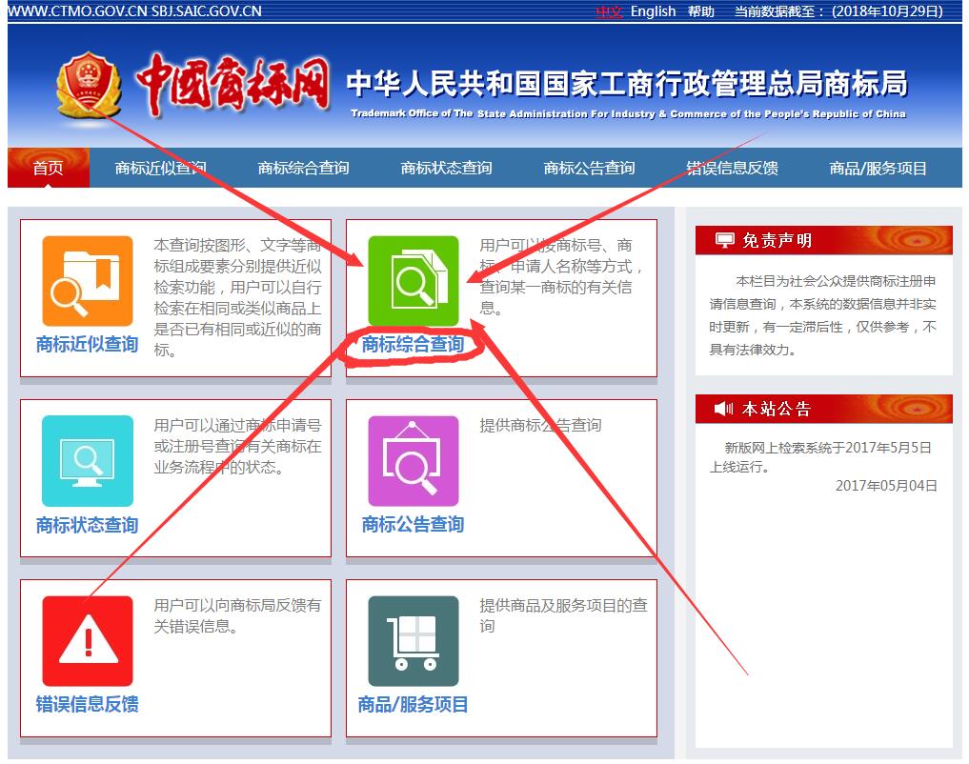The height and width of the screenshot is (764, 969).
Task: Open 商标近似查询 in navigation bar
Action: [x=161, y=168]
